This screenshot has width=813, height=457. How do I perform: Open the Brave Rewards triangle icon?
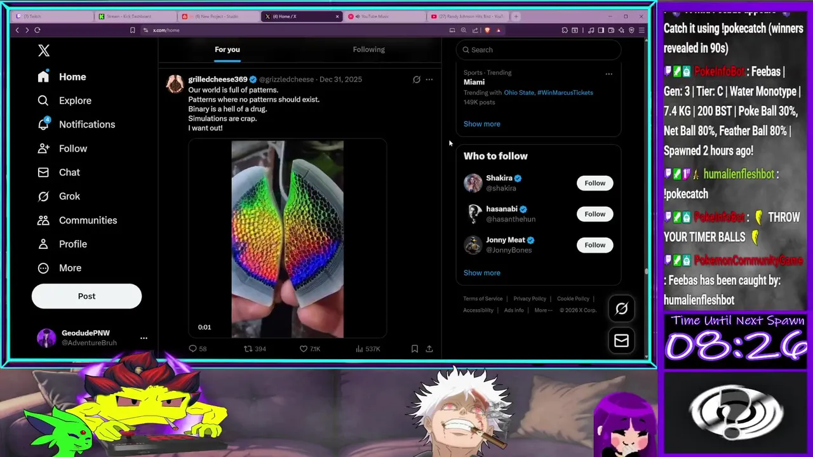pyautogui.click(x=499, y=30)
